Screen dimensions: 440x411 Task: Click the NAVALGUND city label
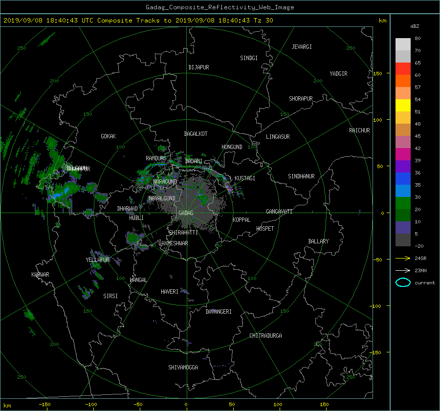[x=162, y=198]
